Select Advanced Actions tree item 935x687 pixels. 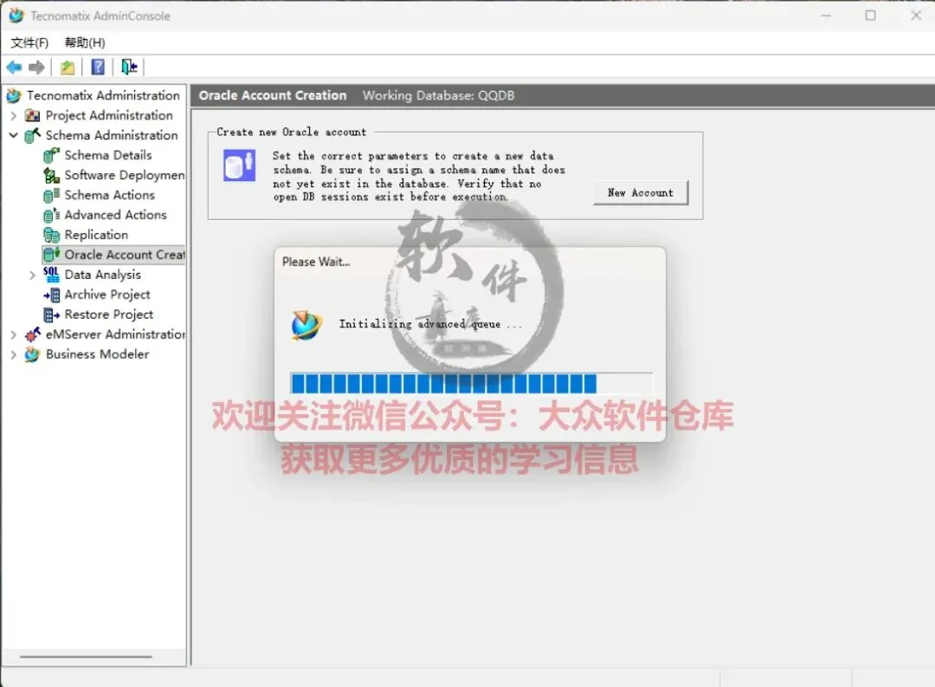[x=115, y=215]
